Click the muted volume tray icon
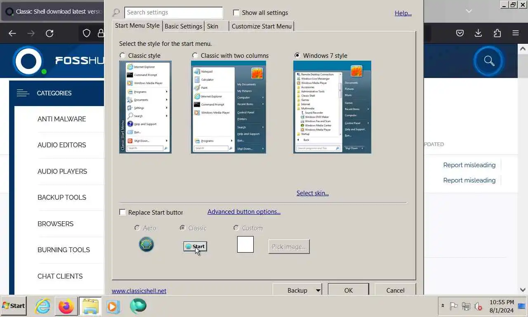Image resolution: width=528 pixels, height=317 pixels. [478, 306]
